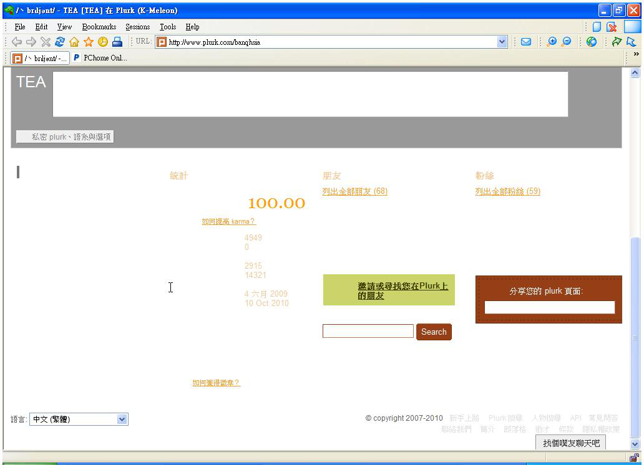Click the TEA display name label
The image size is (644, 465).
click(31, 82)
